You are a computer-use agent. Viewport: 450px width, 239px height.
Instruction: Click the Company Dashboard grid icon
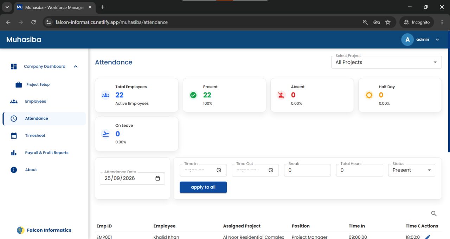14,66
